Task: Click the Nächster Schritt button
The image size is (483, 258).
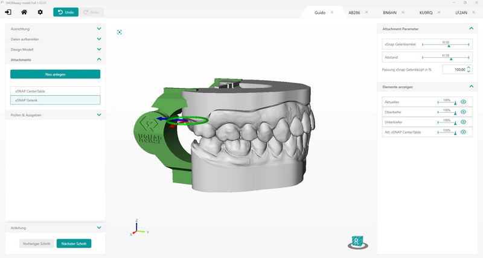Action: point(74,244)
